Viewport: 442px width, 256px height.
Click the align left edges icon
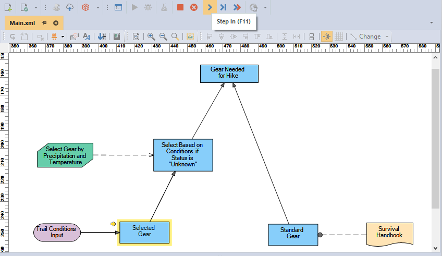point(210,36)
